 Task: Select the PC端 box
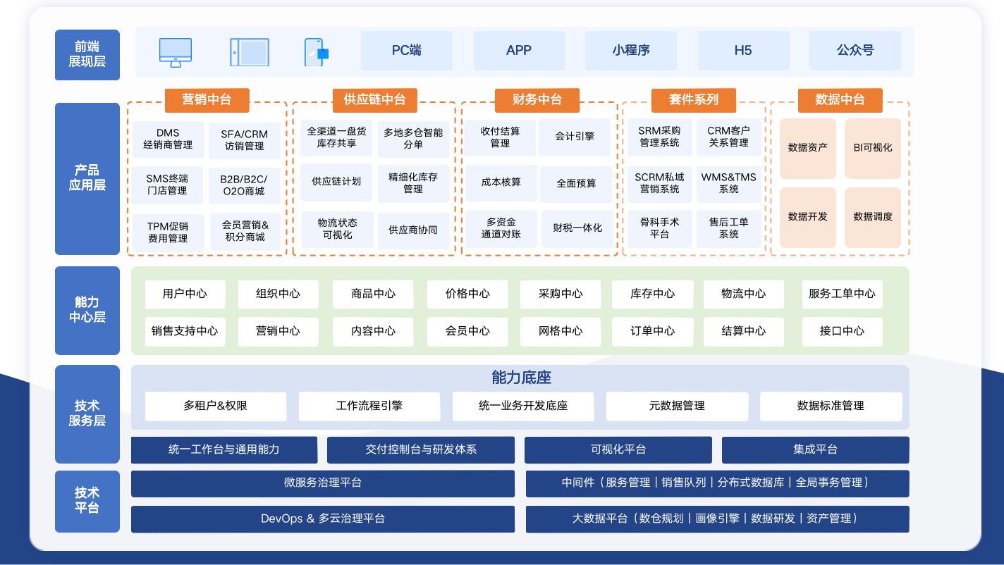[x=407, y=51]
